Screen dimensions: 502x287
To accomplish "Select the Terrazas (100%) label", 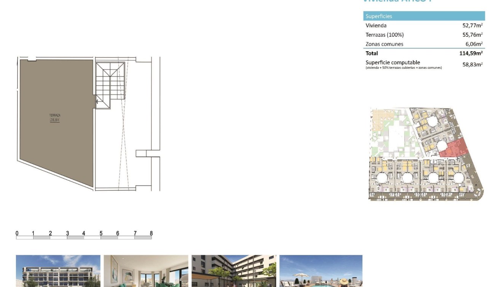I will [385, 35].
